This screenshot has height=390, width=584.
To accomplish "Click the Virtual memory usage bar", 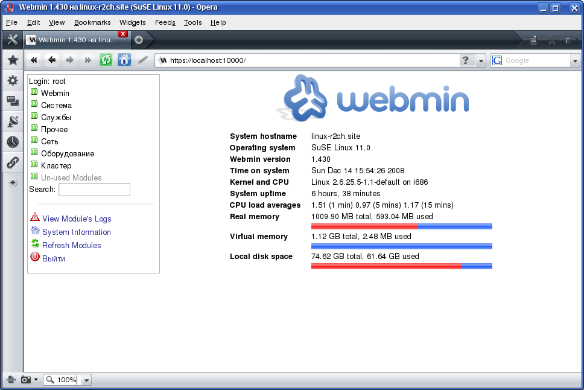I will (402, 246).
